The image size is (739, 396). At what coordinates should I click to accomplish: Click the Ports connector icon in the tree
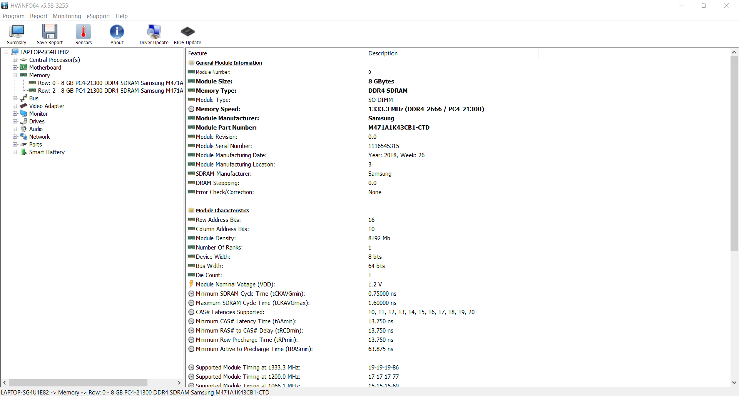[x=23, y=144]
